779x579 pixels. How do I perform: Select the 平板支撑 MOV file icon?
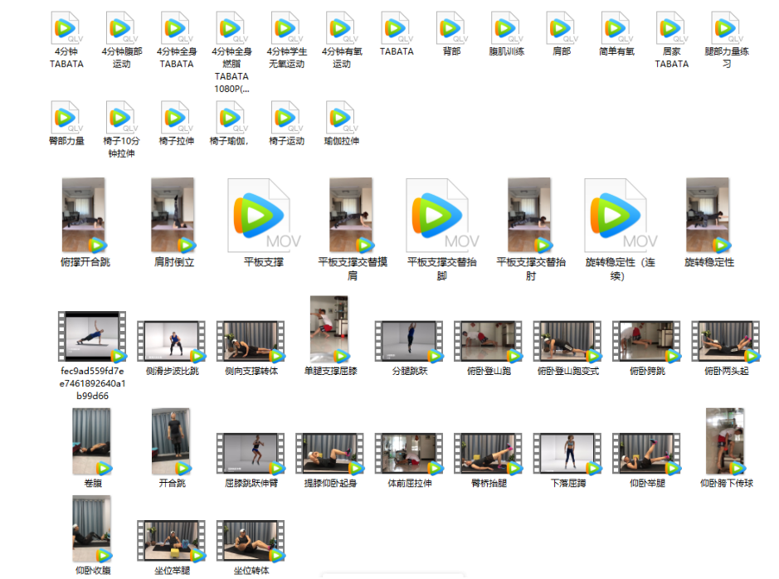coord(263,216)
